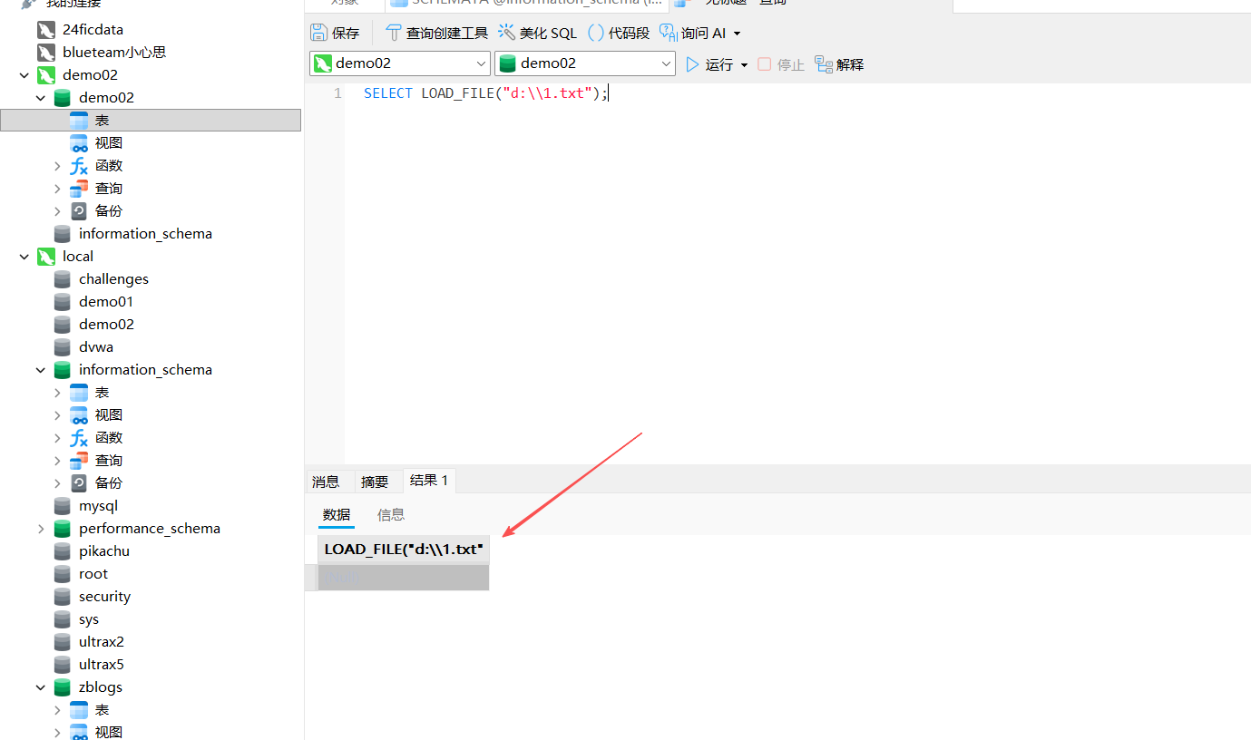Viewport: 1251px width, 740px height.
Task: Click the 视图 icon under demo02
Action: point(79,143)
